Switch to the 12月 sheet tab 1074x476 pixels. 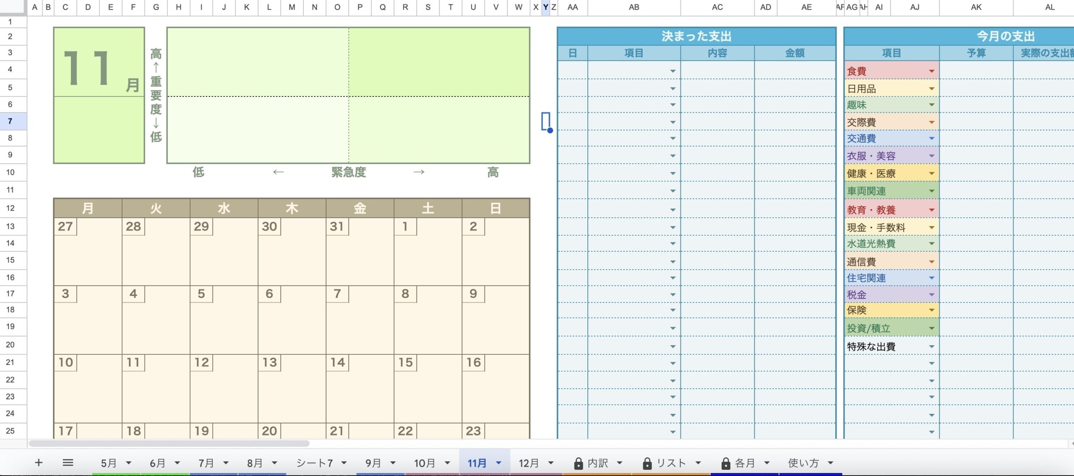(529, 463)
